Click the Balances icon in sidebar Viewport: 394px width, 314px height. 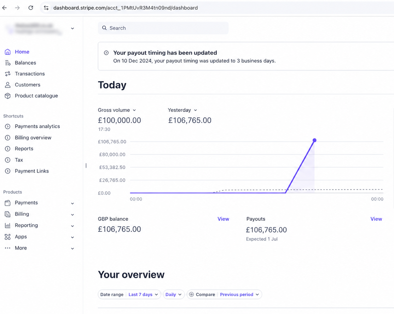8,63
